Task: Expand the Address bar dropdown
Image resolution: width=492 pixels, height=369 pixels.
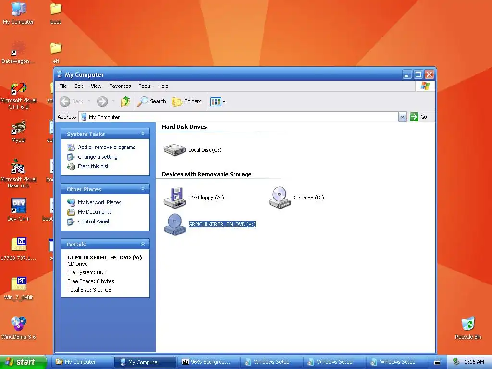Action: [402, 117]
